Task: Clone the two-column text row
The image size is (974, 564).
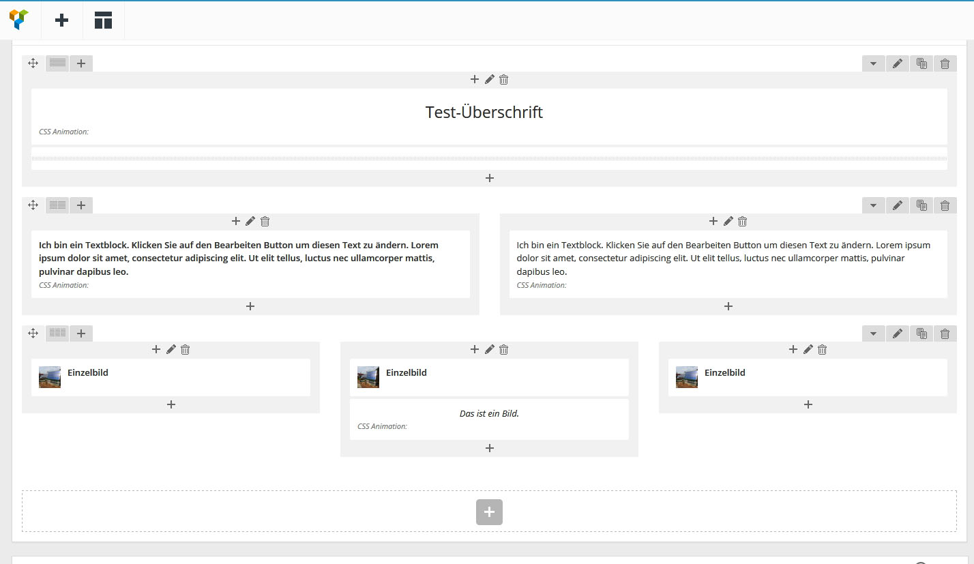Action: [x=921, y=205]
